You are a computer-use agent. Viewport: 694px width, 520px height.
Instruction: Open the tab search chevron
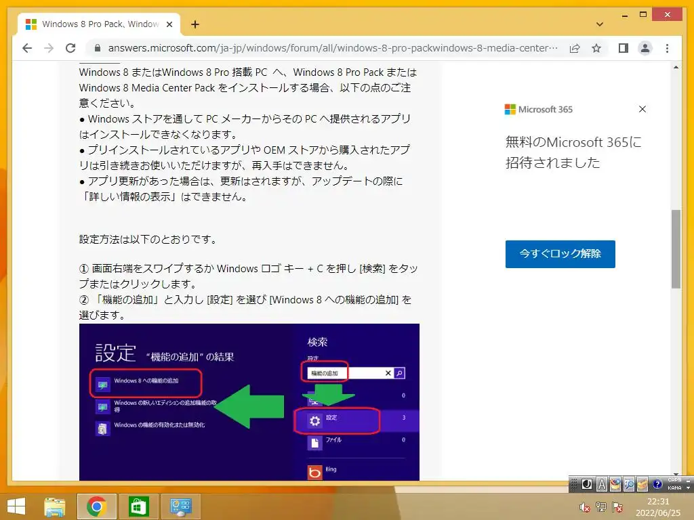click(600, 24)
